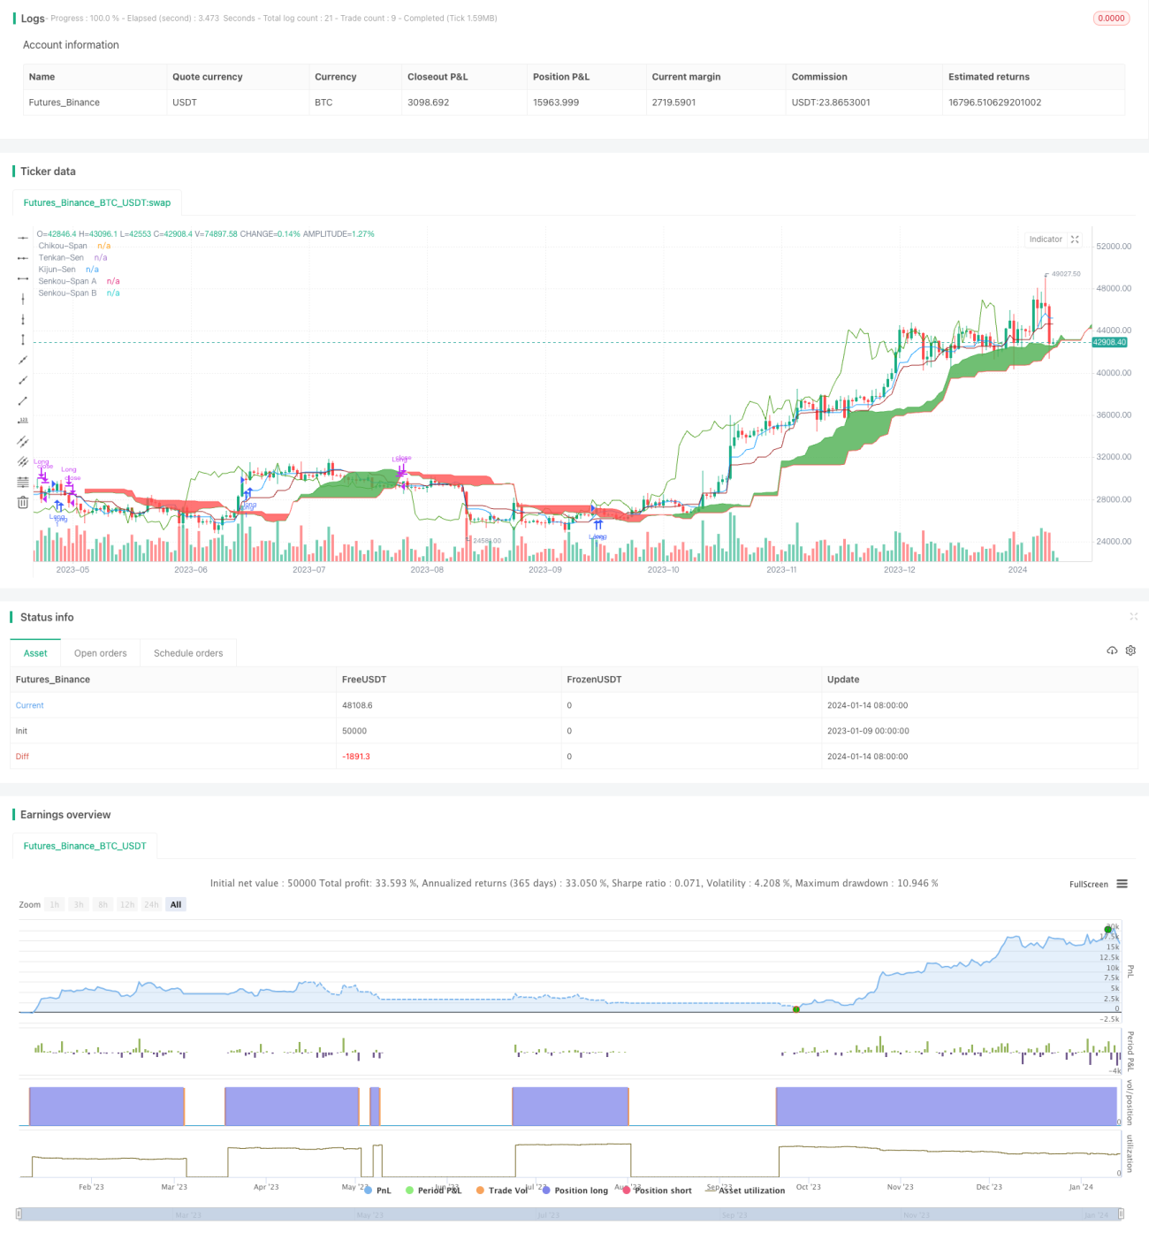Select the horizontal straight line drawing tool

(x=23, y=238)
